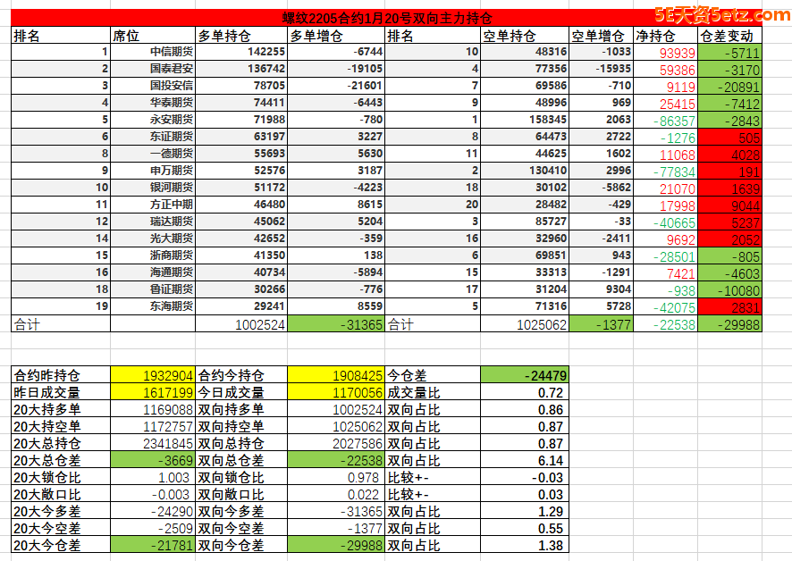Click the green 今仓差 value -24479

pyautogui.click(x=524, y=376)
